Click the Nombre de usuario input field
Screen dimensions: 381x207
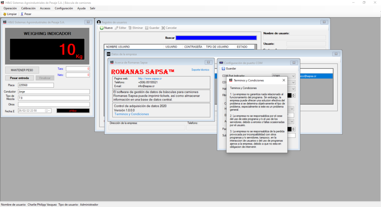click(x=295, y=38)
